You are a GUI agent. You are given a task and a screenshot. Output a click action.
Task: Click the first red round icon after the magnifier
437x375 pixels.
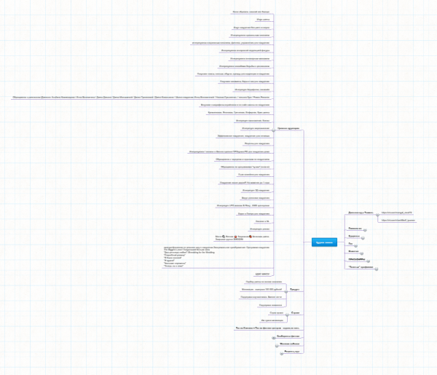pos(234,237)
